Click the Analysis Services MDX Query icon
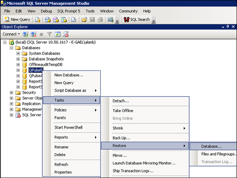Image resolution: width=237 pixels, height=178 pixels. point(48,19)
